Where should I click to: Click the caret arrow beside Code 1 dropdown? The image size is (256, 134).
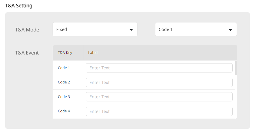pos(230,30)
